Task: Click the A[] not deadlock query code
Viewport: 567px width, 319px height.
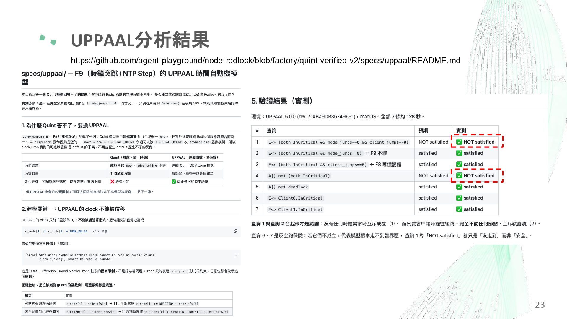Action: [288, 187]
